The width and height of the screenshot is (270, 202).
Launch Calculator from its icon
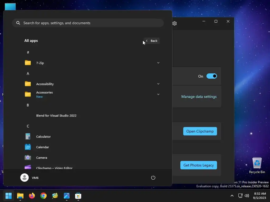tap(28, 137)
